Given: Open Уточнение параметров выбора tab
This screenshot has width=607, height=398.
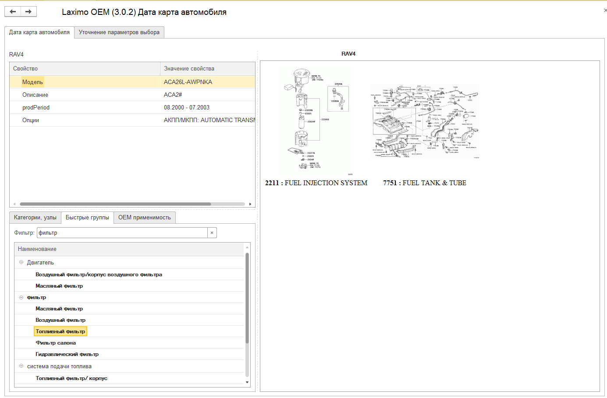Looking at the screenshot, I should (x=119, y=32).
